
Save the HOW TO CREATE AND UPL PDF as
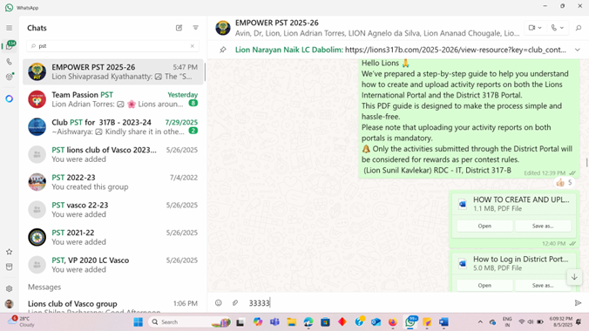pyautogui.click(x=543, y=226)
